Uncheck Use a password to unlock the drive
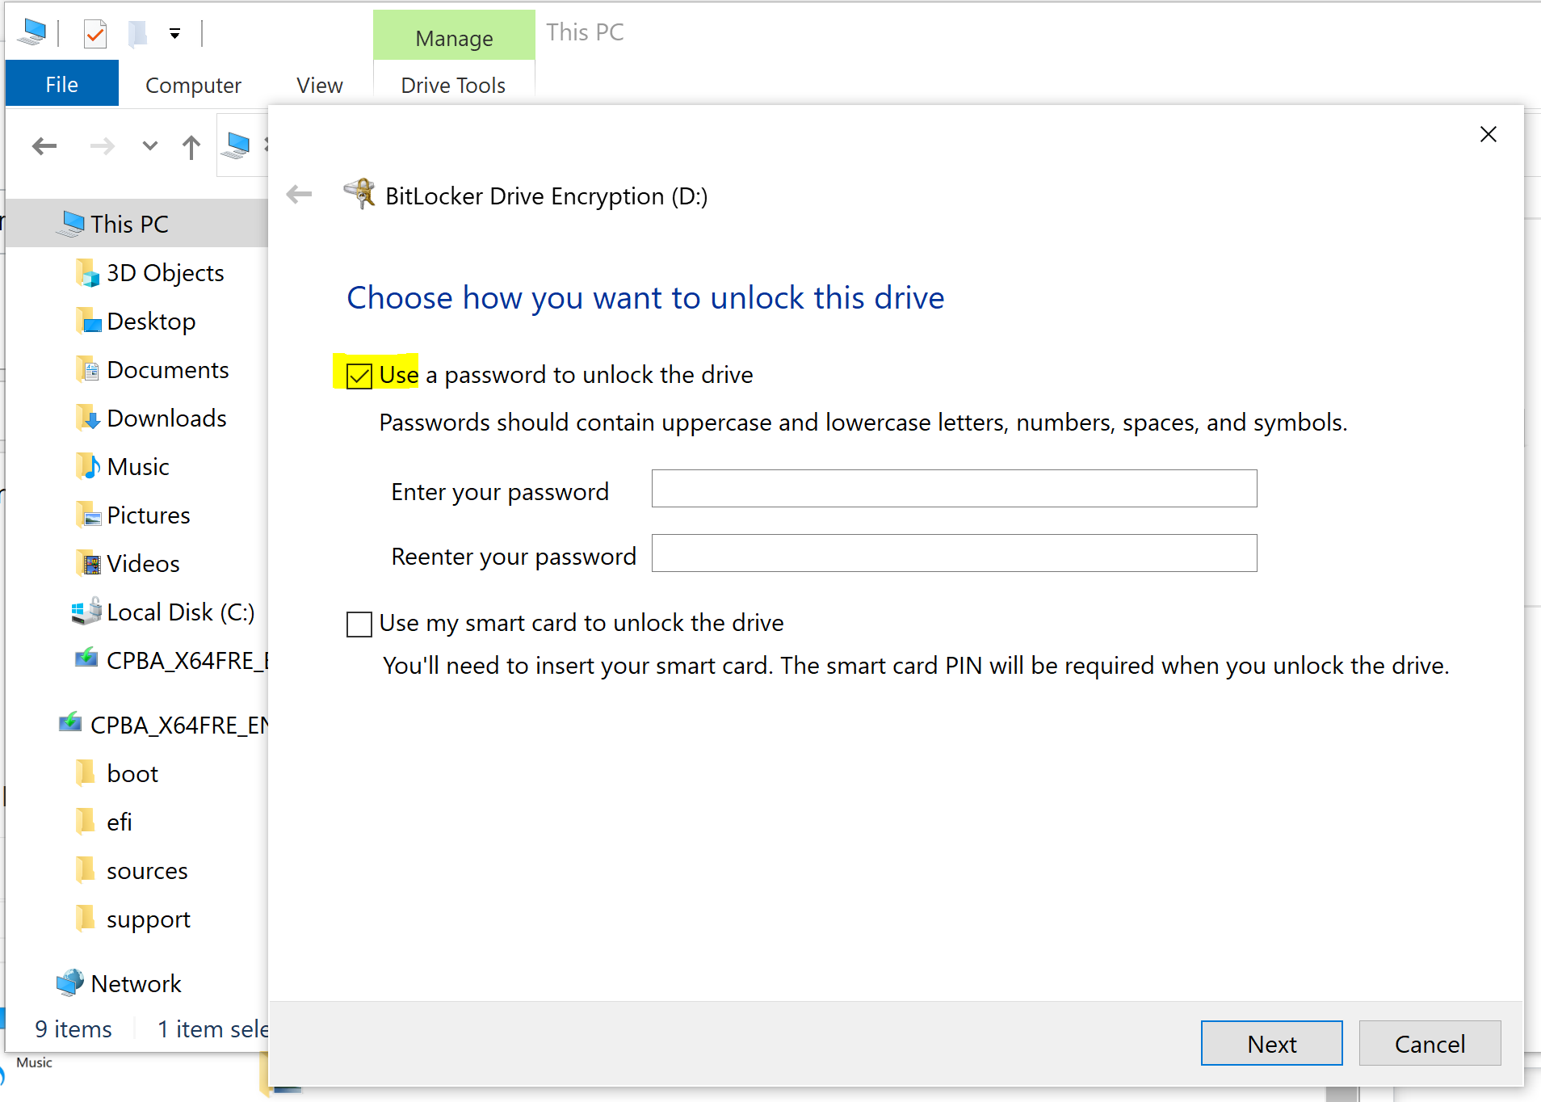 [359, 376]
